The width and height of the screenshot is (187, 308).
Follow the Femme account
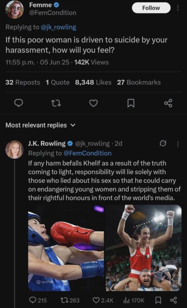[x=151, y=8]
